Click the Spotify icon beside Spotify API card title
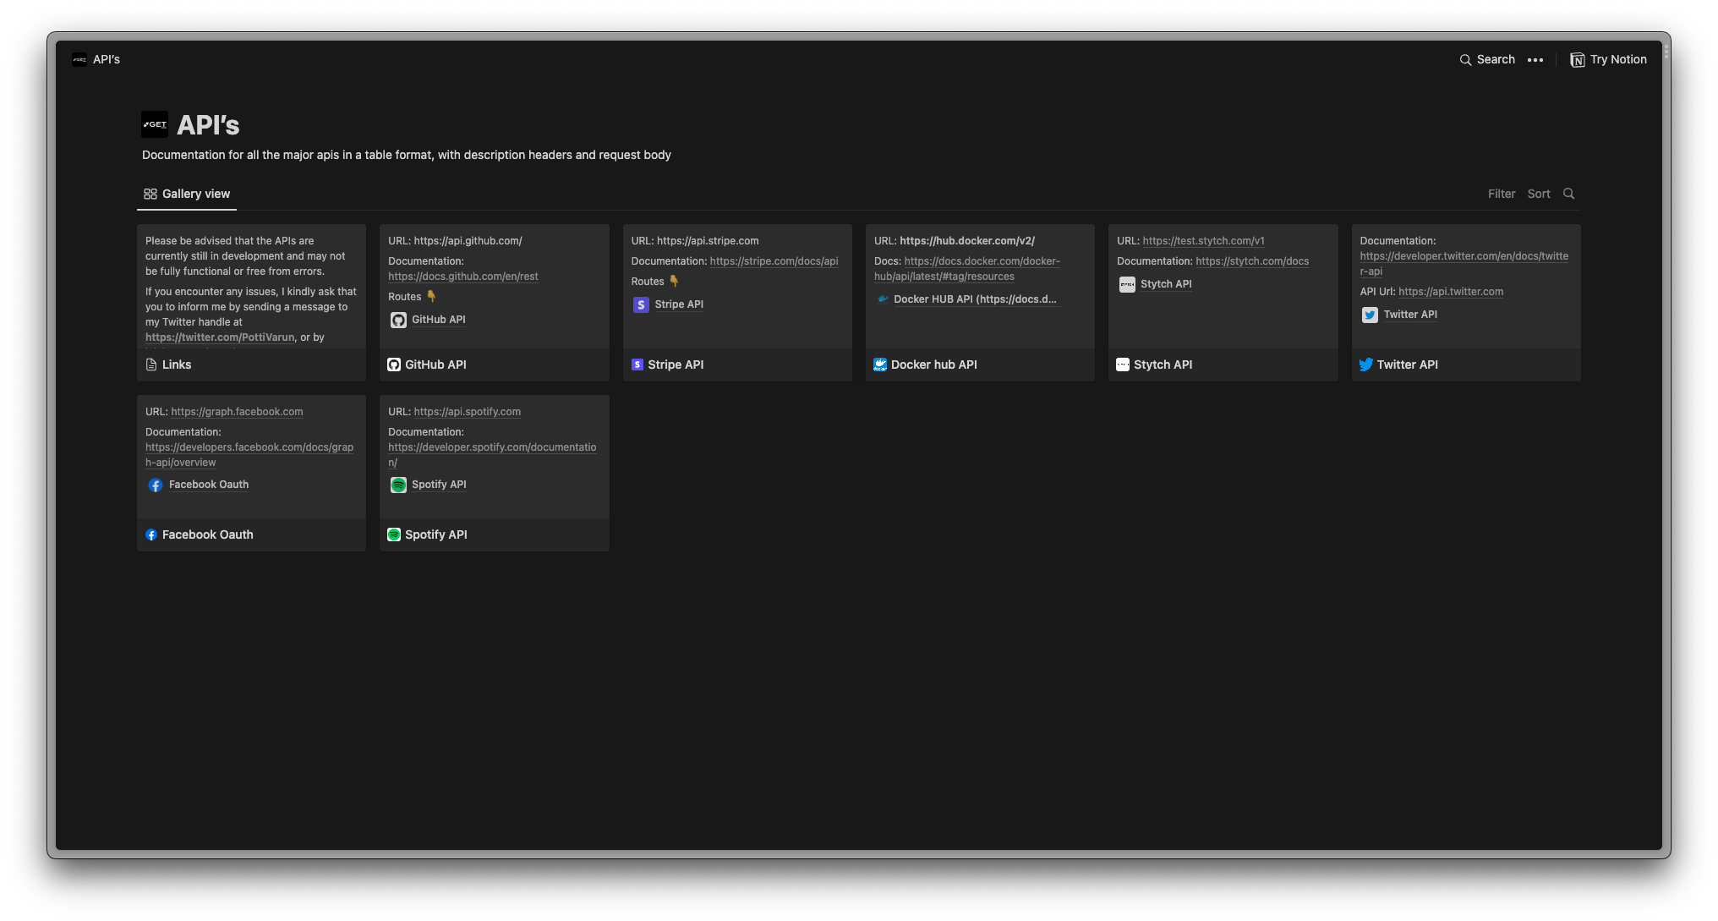This screenshot has height=921, width=1718. 394,535
